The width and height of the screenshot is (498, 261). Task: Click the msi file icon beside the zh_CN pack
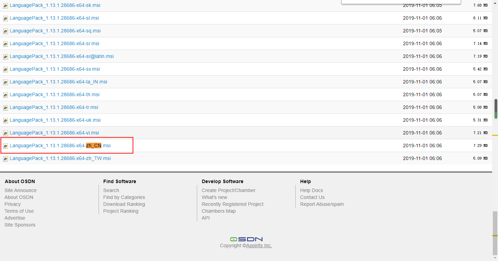(6, 146)
